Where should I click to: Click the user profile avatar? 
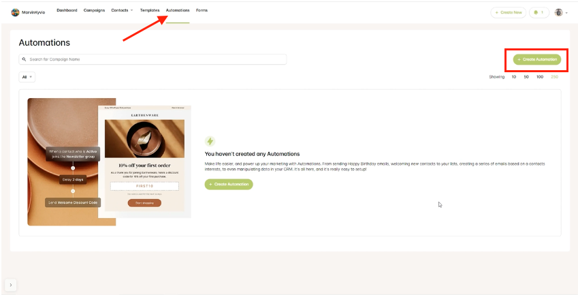click(559, 12)
